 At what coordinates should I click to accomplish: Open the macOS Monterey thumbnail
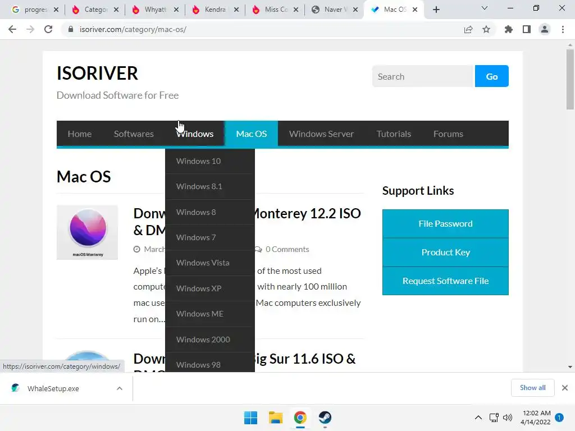pos(87,232)
